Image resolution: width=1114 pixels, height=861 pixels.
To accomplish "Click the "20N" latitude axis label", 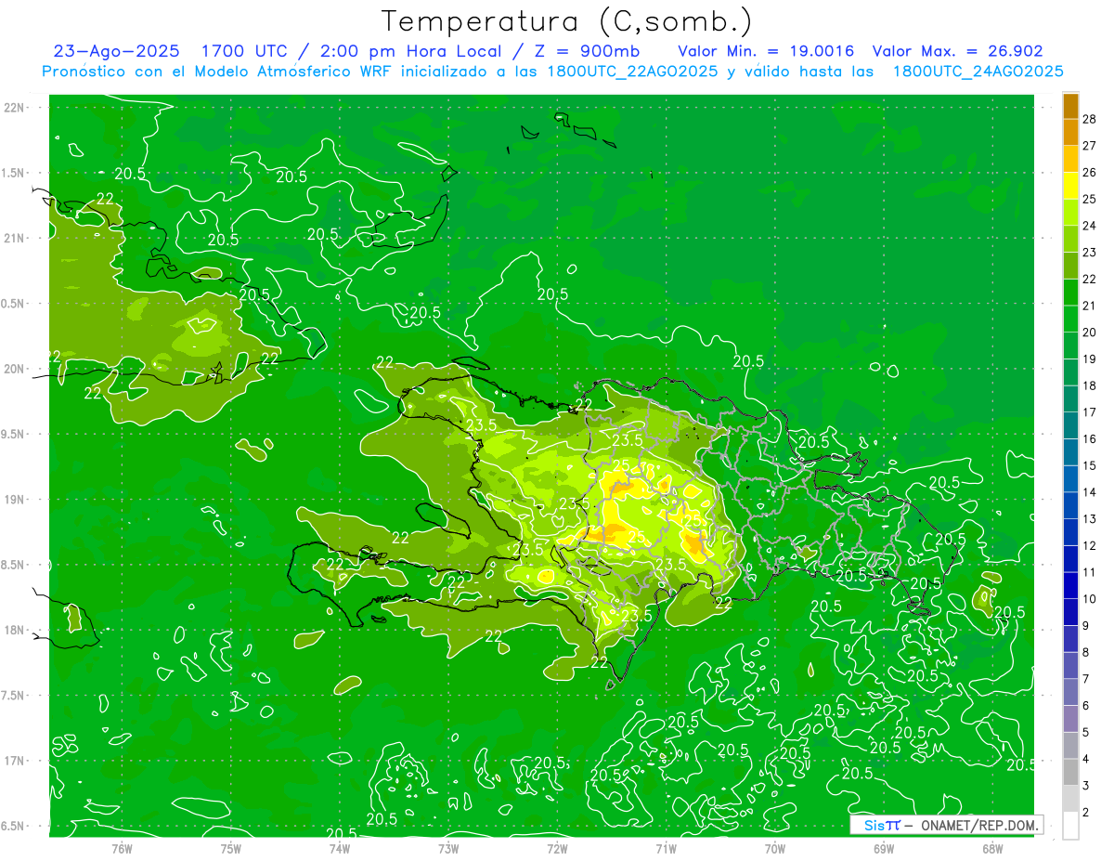I will (14, 369).
